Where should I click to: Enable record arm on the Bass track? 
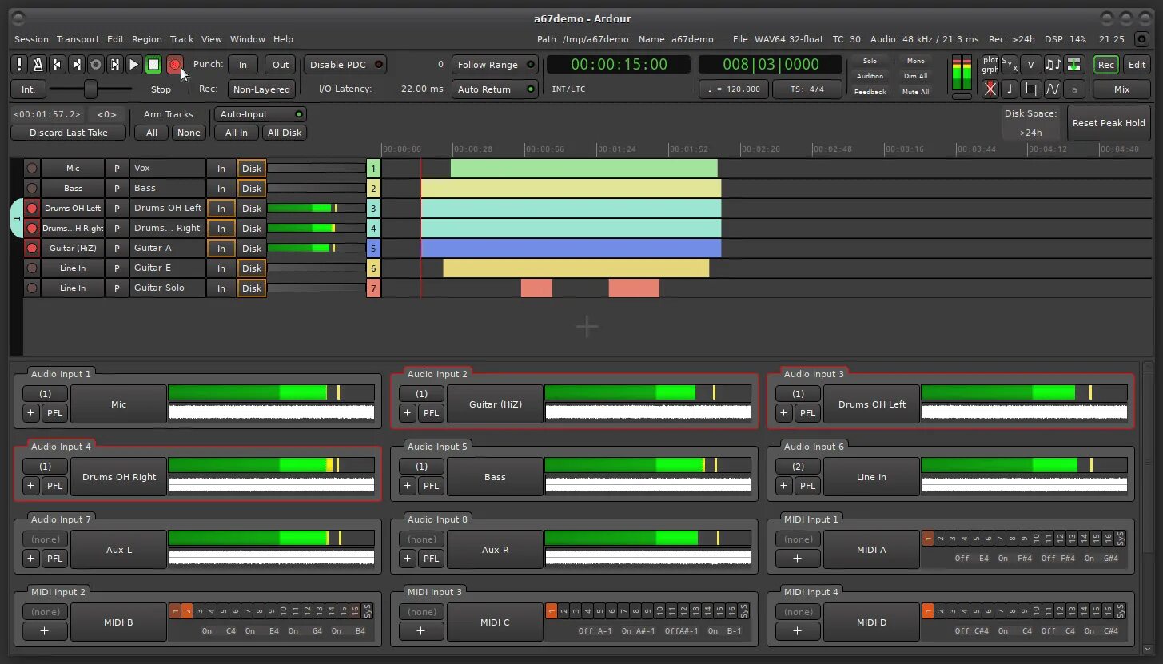[x=31, y=188]
